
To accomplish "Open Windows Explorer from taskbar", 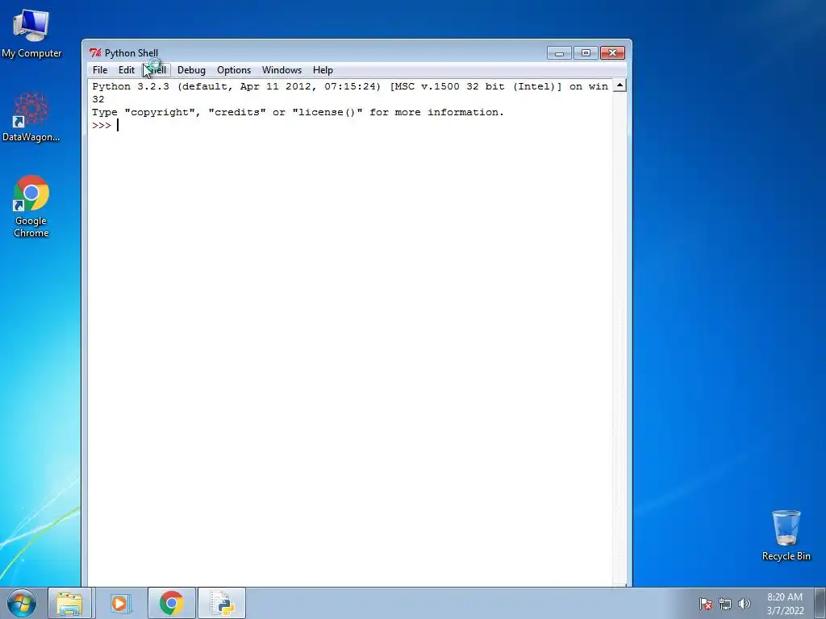I will pyautogui.click(x=69, y=603).
